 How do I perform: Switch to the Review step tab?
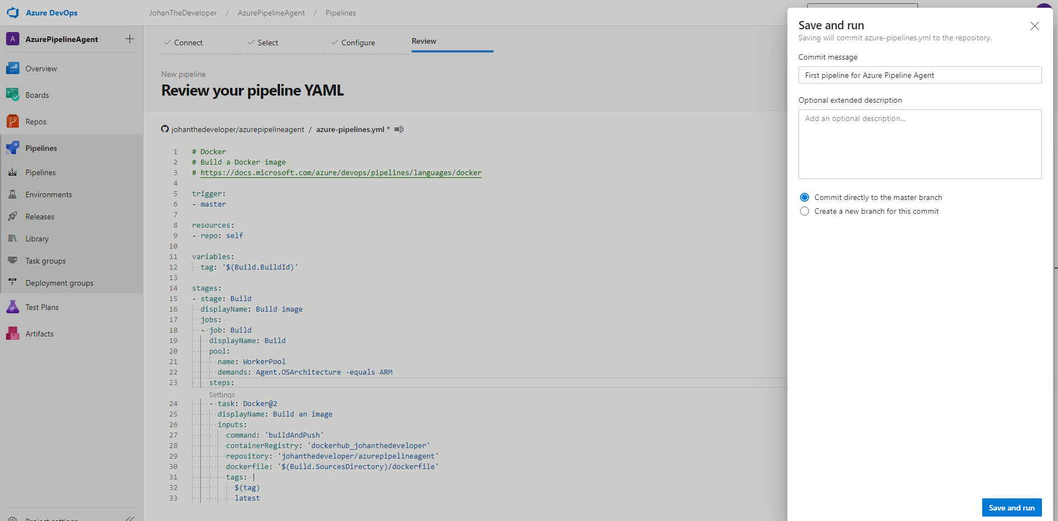(424, 41)
